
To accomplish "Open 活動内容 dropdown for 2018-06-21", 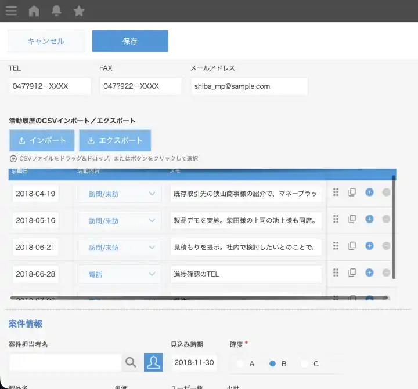I will pyautogui.click(x=119, y=248).
